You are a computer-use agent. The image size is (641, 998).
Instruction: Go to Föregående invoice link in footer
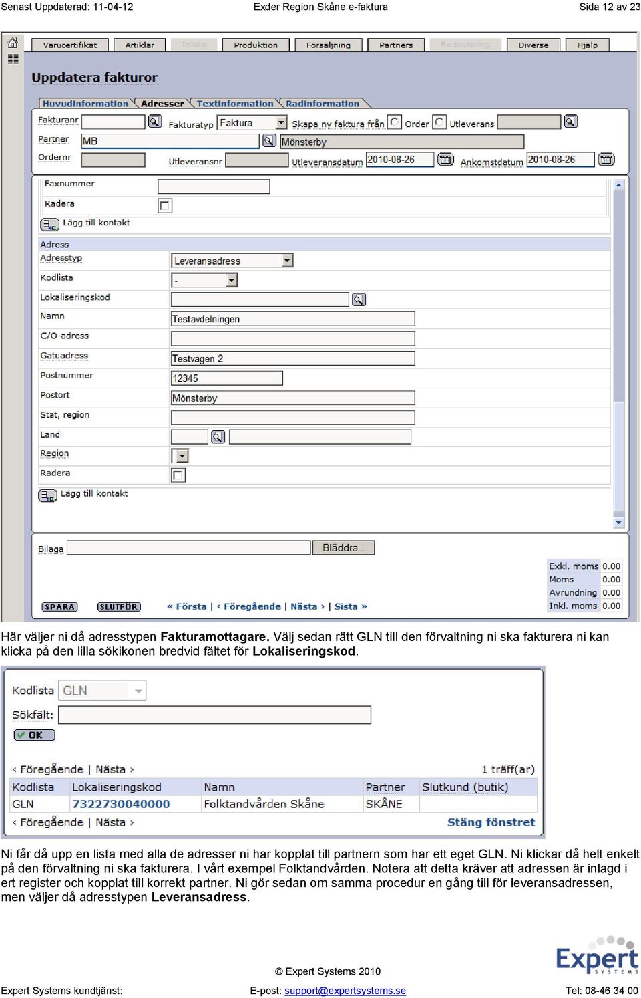[x=249, y=606]
